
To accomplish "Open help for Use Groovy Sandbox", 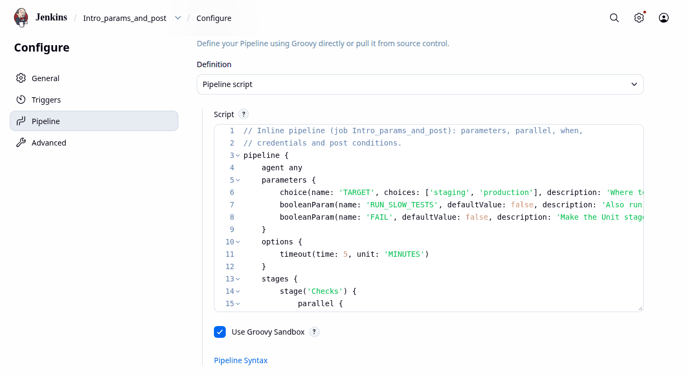I will tap(314, 332).
